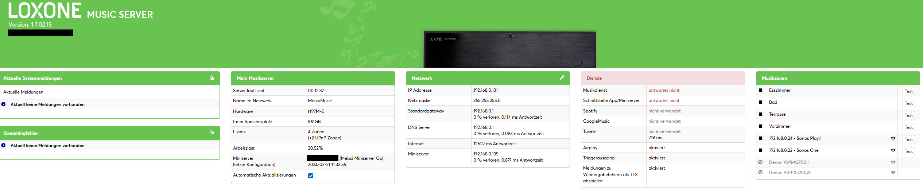
Task: Click the stop icon beside Terrasse zone
Action: 760,114
